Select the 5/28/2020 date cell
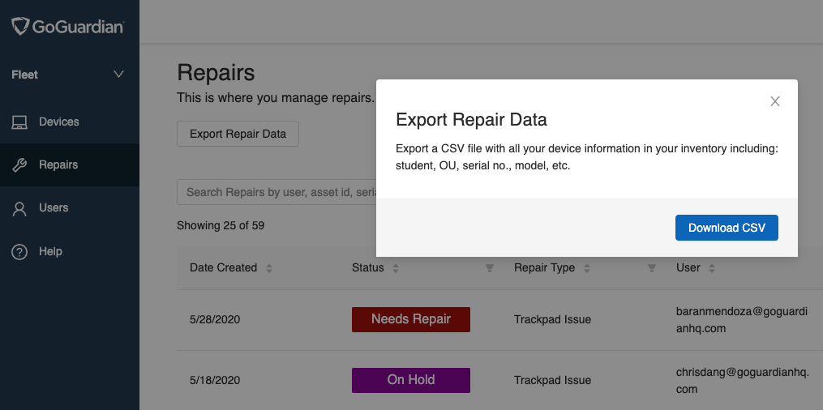The image size is (823, 410). tap(215, 319)
